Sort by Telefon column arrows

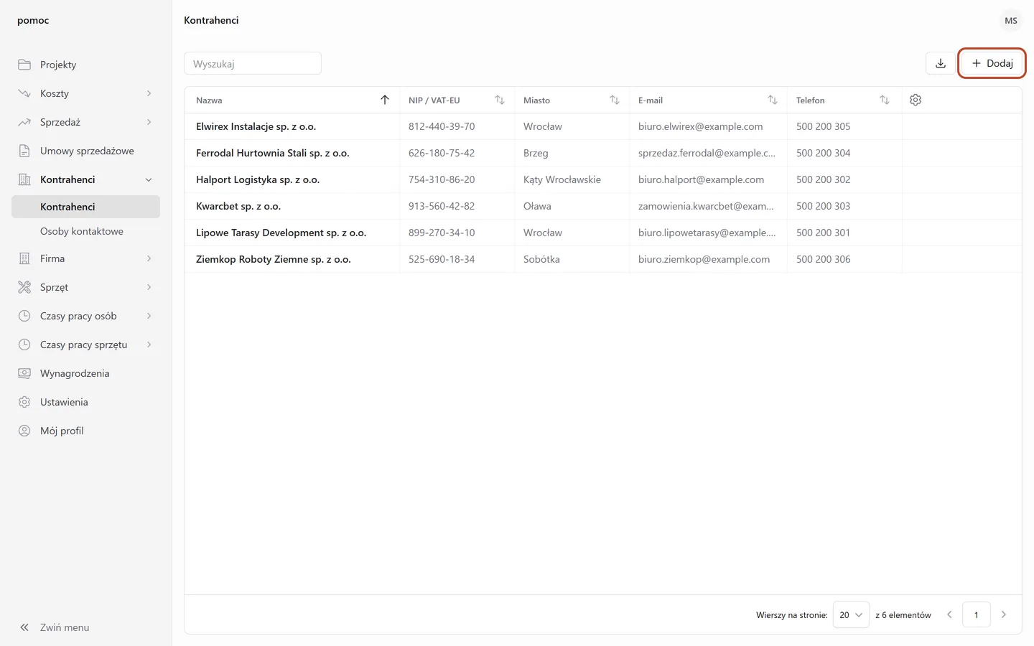tap(885, 100)
